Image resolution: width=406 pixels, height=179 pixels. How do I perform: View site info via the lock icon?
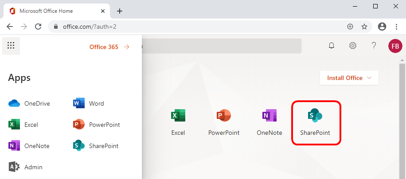click(x=55, y=27)
